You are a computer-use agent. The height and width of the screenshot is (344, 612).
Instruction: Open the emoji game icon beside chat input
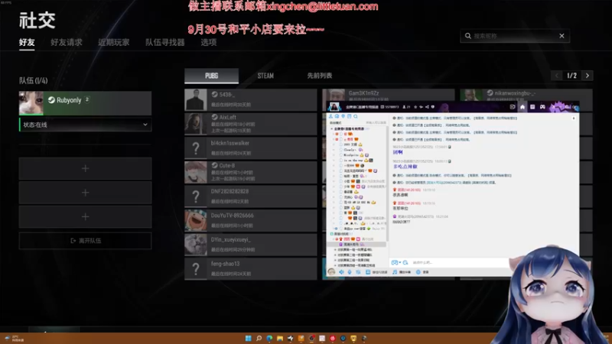394,262
